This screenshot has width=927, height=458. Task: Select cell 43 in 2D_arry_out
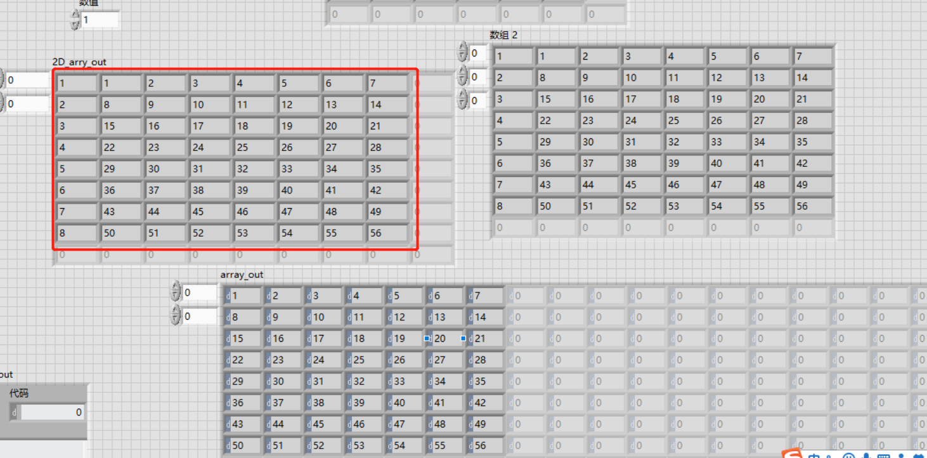pyautogui.click(x=121, y=212)
